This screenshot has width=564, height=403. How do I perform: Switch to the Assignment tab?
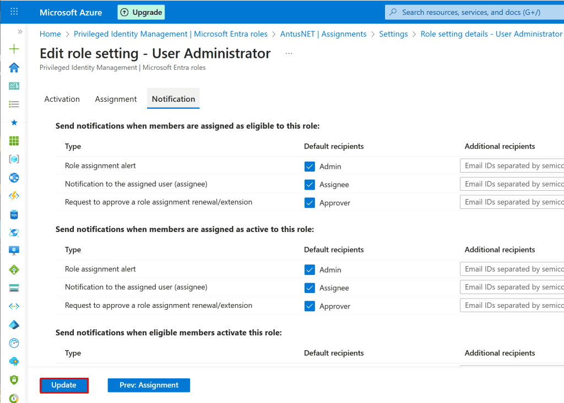116,99
